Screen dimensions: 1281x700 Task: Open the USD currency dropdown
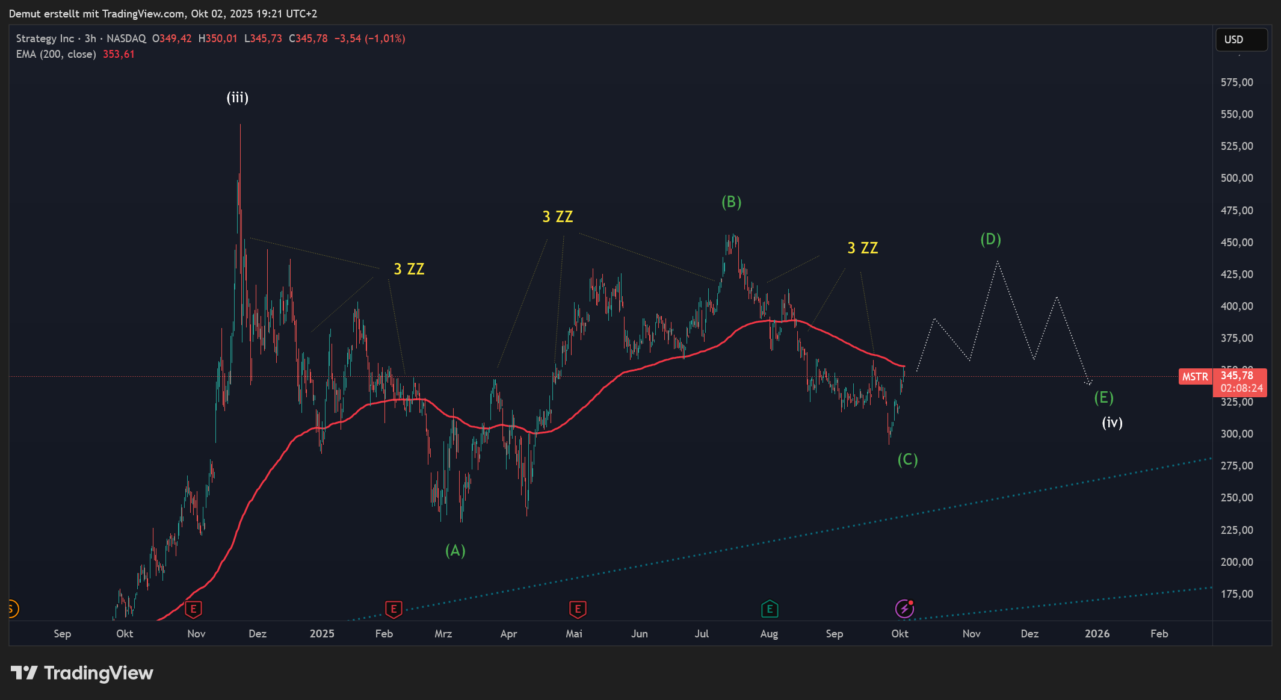[x=1241, y=40]
